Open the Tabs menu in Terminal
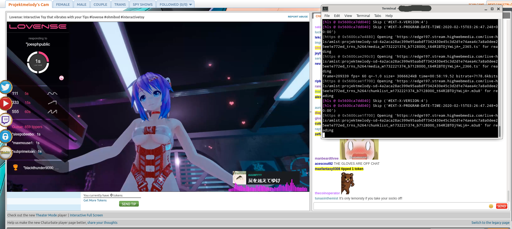This screenshot has height=229, width=512. (x=378, y=16)
